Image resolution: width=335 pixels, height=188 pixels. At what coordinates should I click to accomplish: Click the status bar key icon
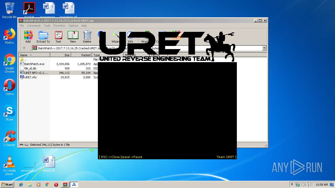click(26, 145)
